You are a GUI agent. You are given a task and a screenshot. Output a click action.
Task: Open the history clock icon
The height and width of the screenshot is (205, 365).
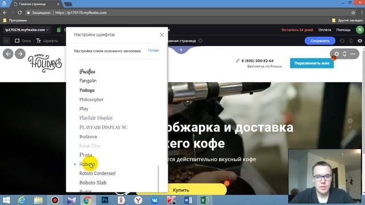point(342,41)
